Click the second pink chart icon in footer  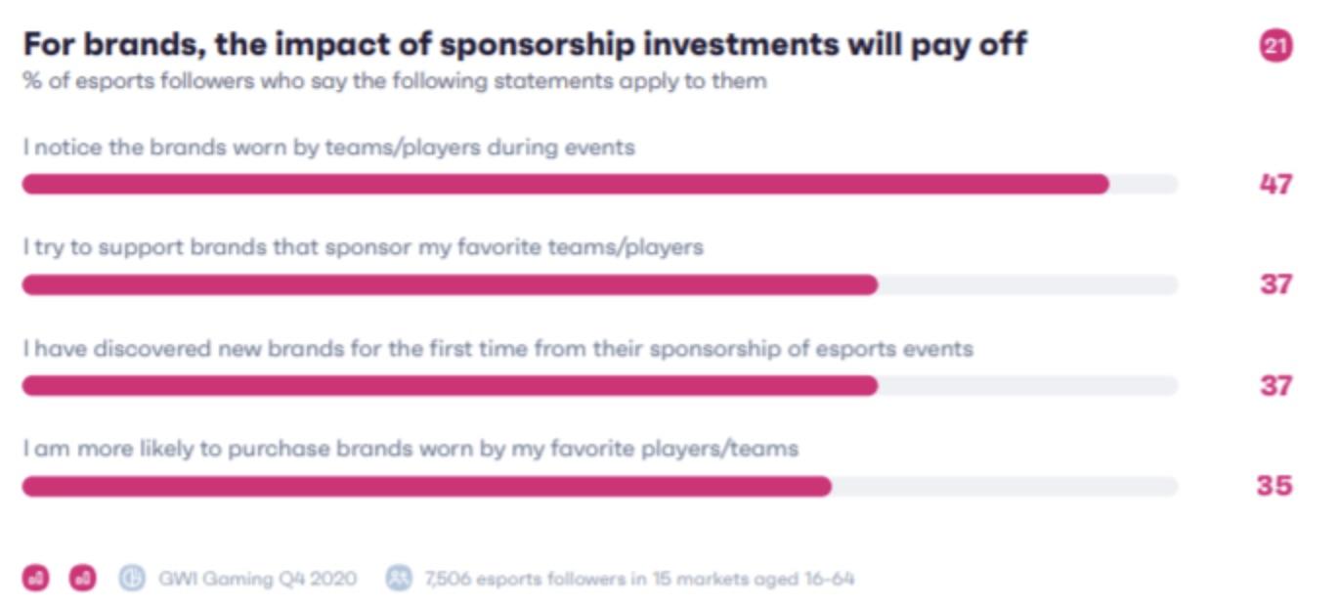[82, 578]
